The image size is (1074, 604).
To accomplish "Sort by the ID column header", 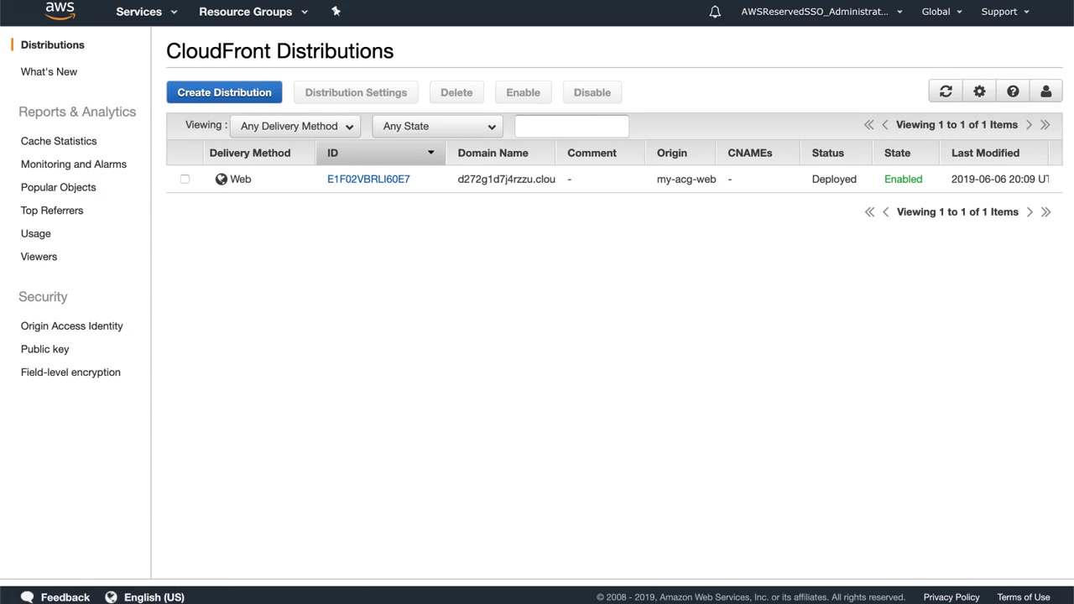I will [380, 153].
